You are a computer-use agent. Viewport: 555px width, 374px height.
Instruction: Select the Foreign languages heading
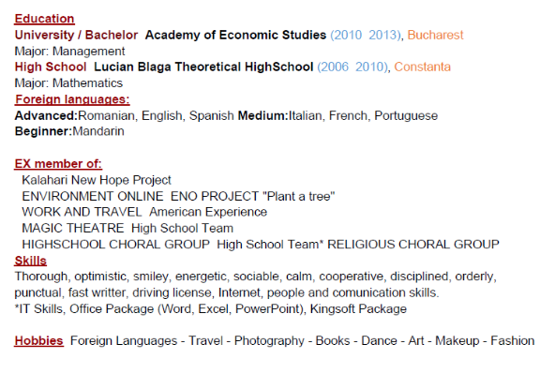click(72, 99)
